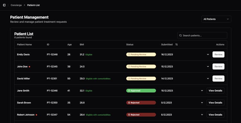241x123 pixels.
Task: Expand Robert Johnson row with chevron
Action: [202, 115]
